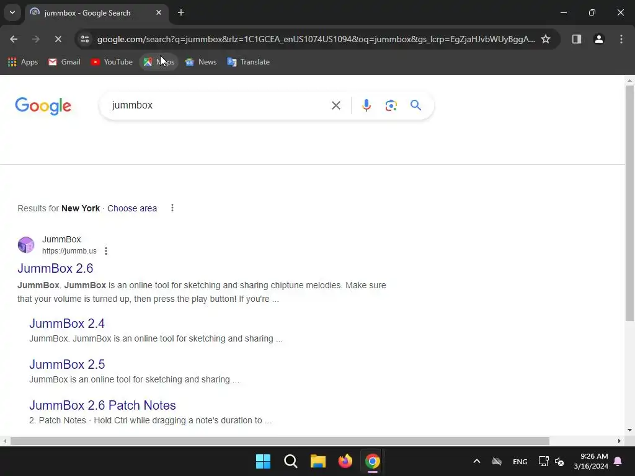The width and height of the screenshot is (635, 476).
Task: Select the jummbox - Google Search tab
Action: pyautogui.click(x=96, y=13)
